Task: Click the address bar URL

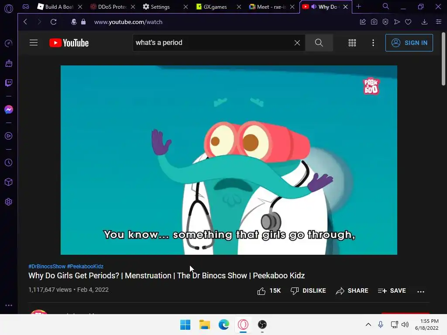Action: tap(128, 22)
